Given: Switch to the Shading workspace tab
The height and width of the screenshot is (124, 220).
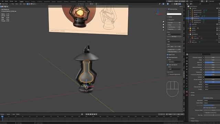Looking at the screenshot, I should [54, 1].
